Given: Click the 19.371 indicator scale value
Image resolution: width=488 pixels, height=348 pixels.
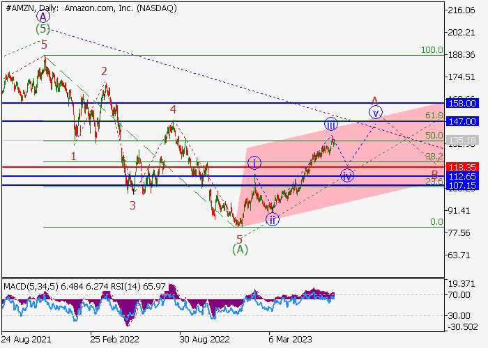Looking at the screenshot, I should click(462, 284).
